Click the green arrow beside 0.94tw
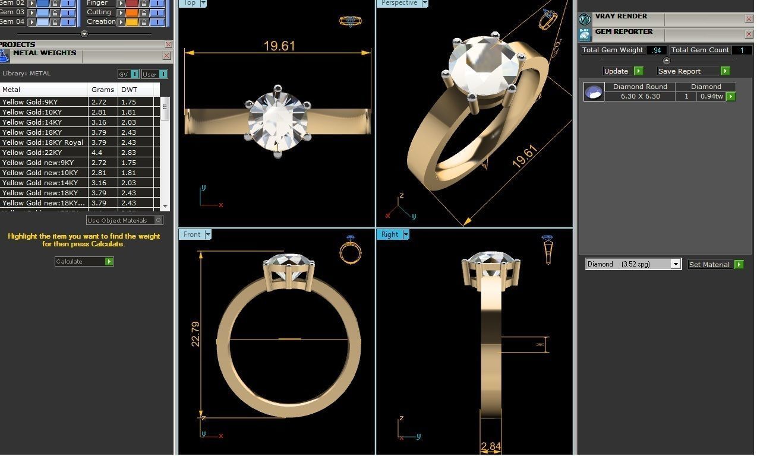Viewport: 757px width, 463px height. pos(731,96)
